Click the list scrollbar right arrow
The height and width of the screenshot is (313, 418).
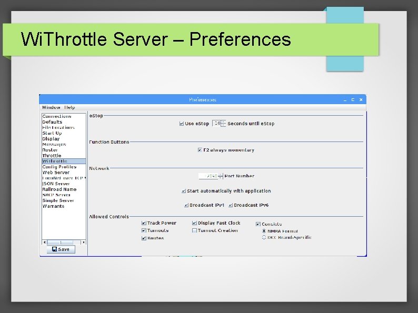pyautogui.click(x=83, y=242)
